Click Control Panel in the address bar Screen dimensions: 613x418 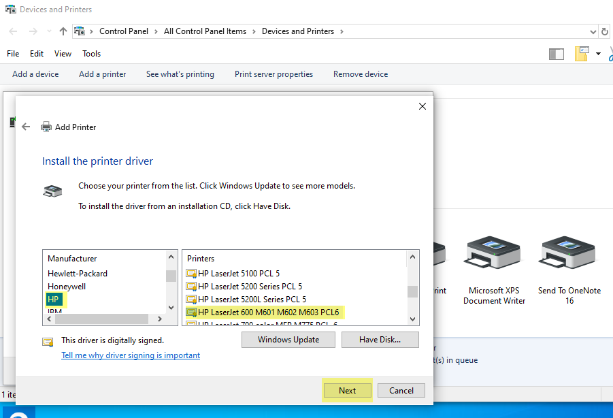(124, 31)
